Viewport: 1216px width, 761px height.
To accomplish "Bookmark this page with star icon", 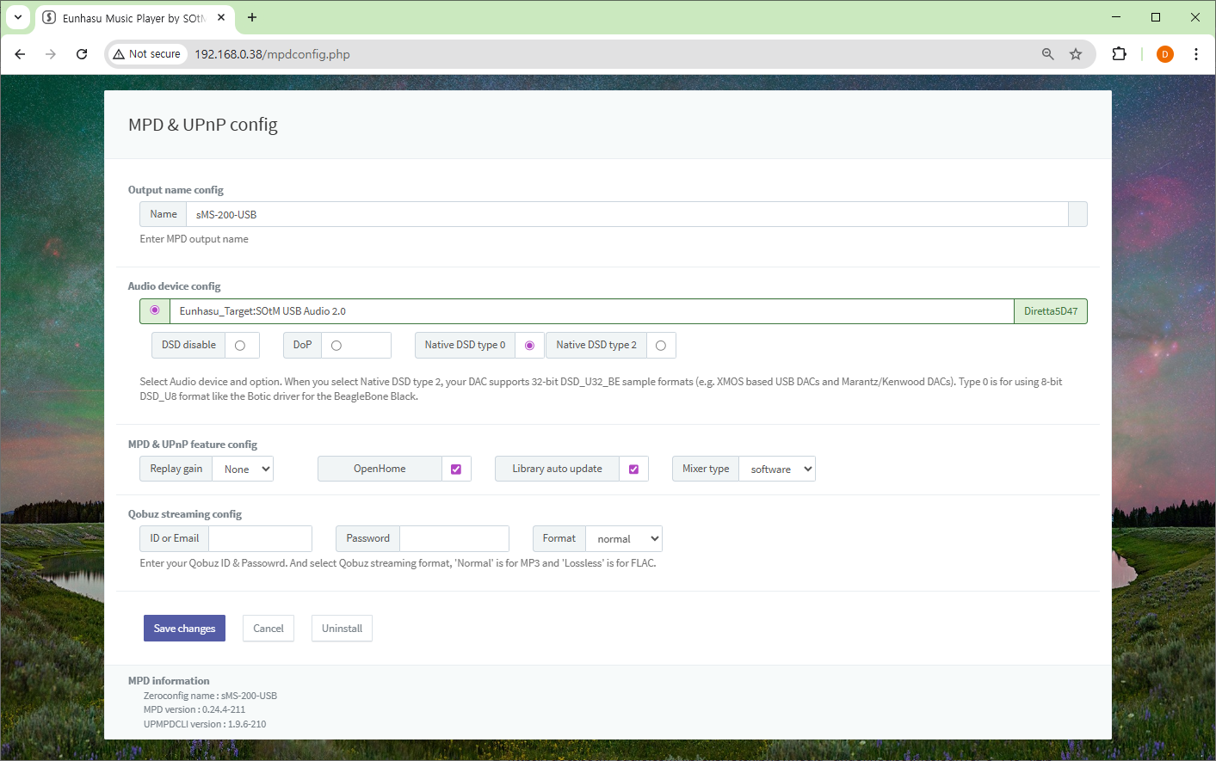I will pyautogui.click(x=1076, y=54).
